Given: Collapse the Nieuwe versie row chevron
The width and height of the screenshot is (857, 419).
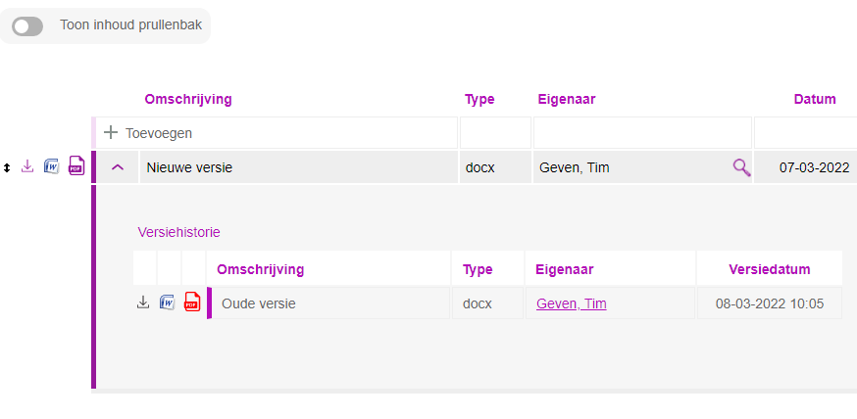Looking at the screenshot, I should coord(118,167).
